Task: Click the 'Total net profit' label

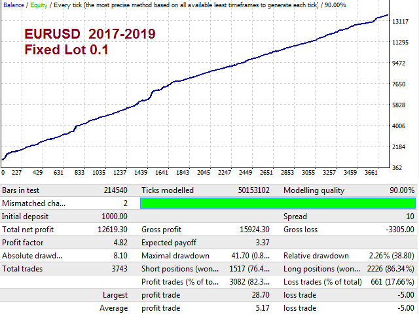Action: pos(27,230)
